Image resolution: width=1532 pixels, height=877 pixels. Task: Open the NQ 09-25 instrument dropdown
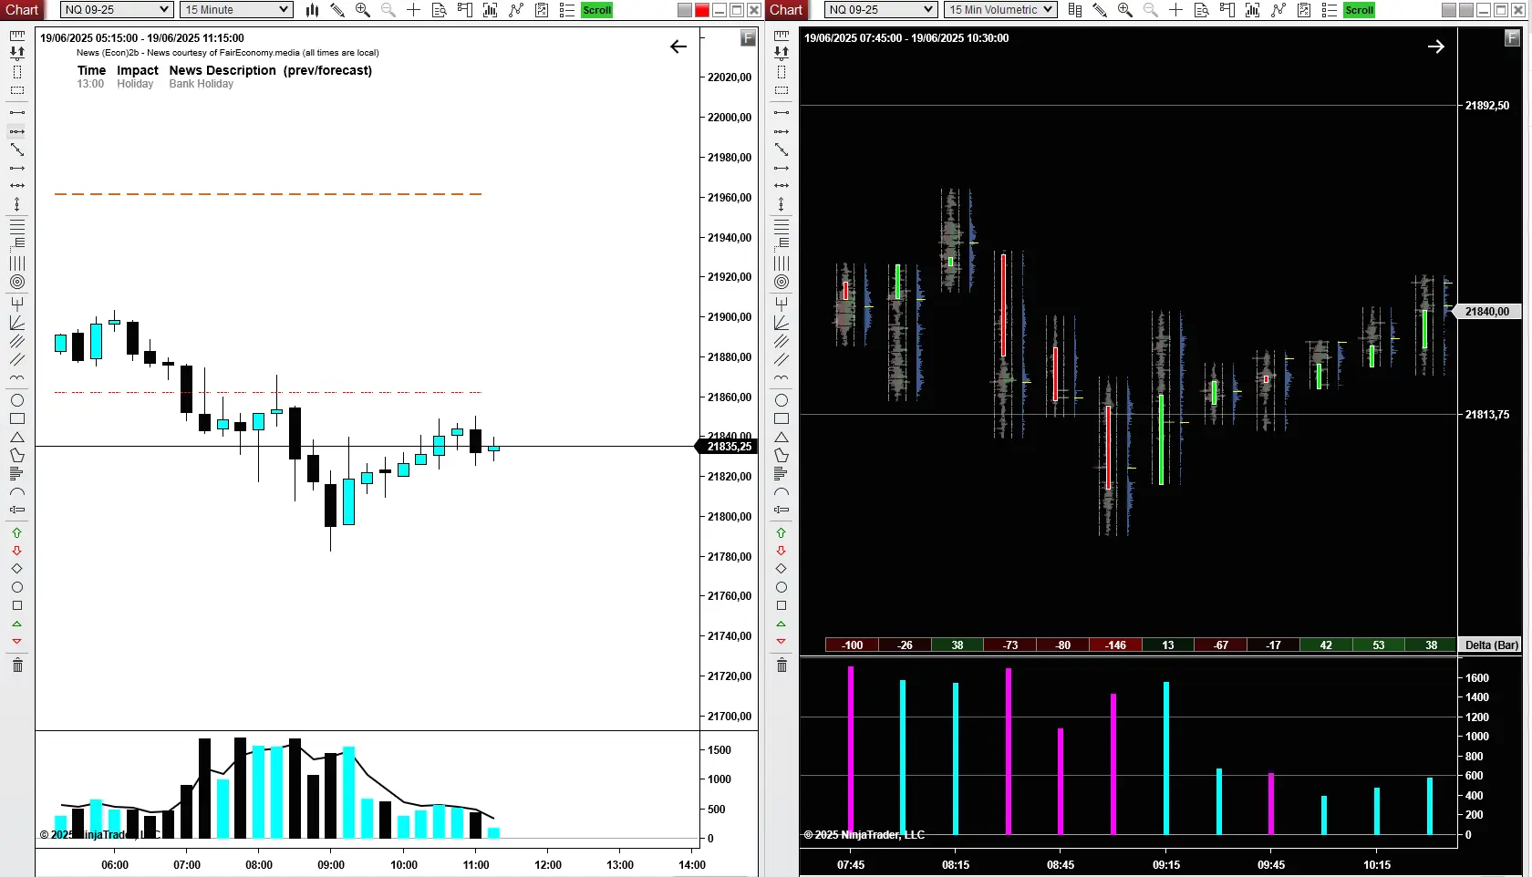click(116, 10)
